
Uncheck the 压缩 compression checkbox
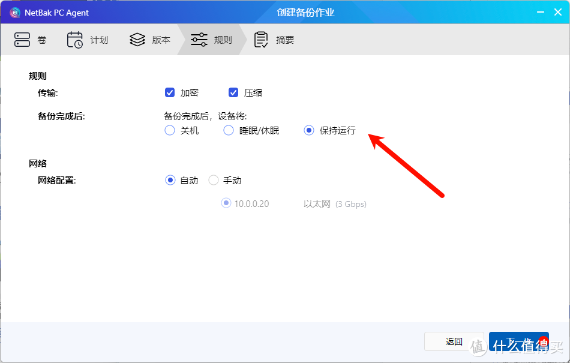click(x=233, y=92)
